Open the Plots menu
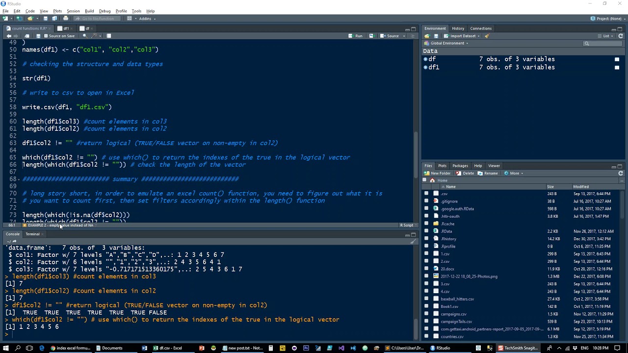The height and width of the screenshot is (353, 628). pyautogui.click(x=57, y=11)
